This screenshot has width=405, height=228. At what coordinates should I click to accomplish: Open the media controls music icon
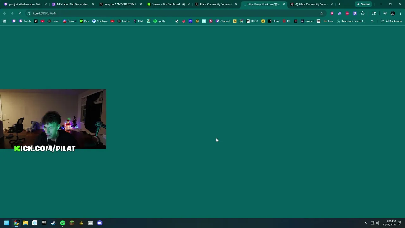(x=385, y=13)
